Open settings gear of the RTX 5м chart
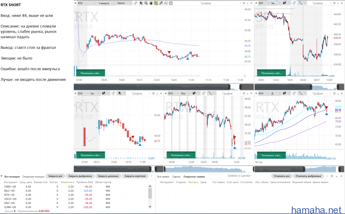The image size is (345, 214). coord(153,93)
